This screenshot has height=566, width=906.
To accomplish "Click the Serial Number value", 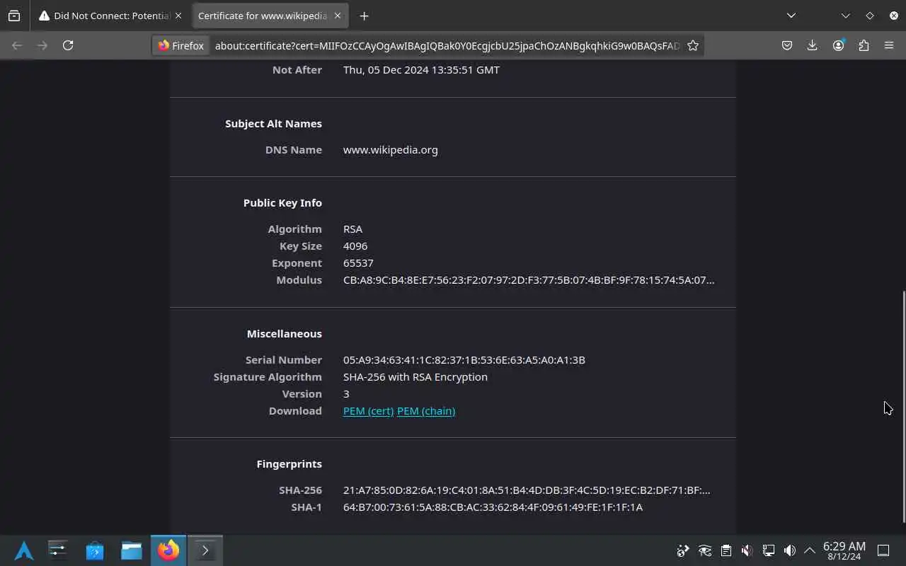I will point(464,360).
